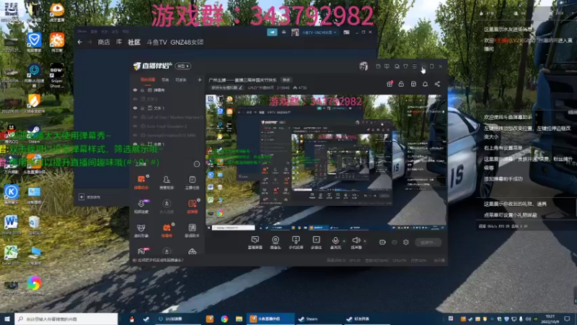Image resolution: width=577 pixels, height=325 pixels.
Task: Open the streamer avatar in the title bar
Action: [364, 66]
